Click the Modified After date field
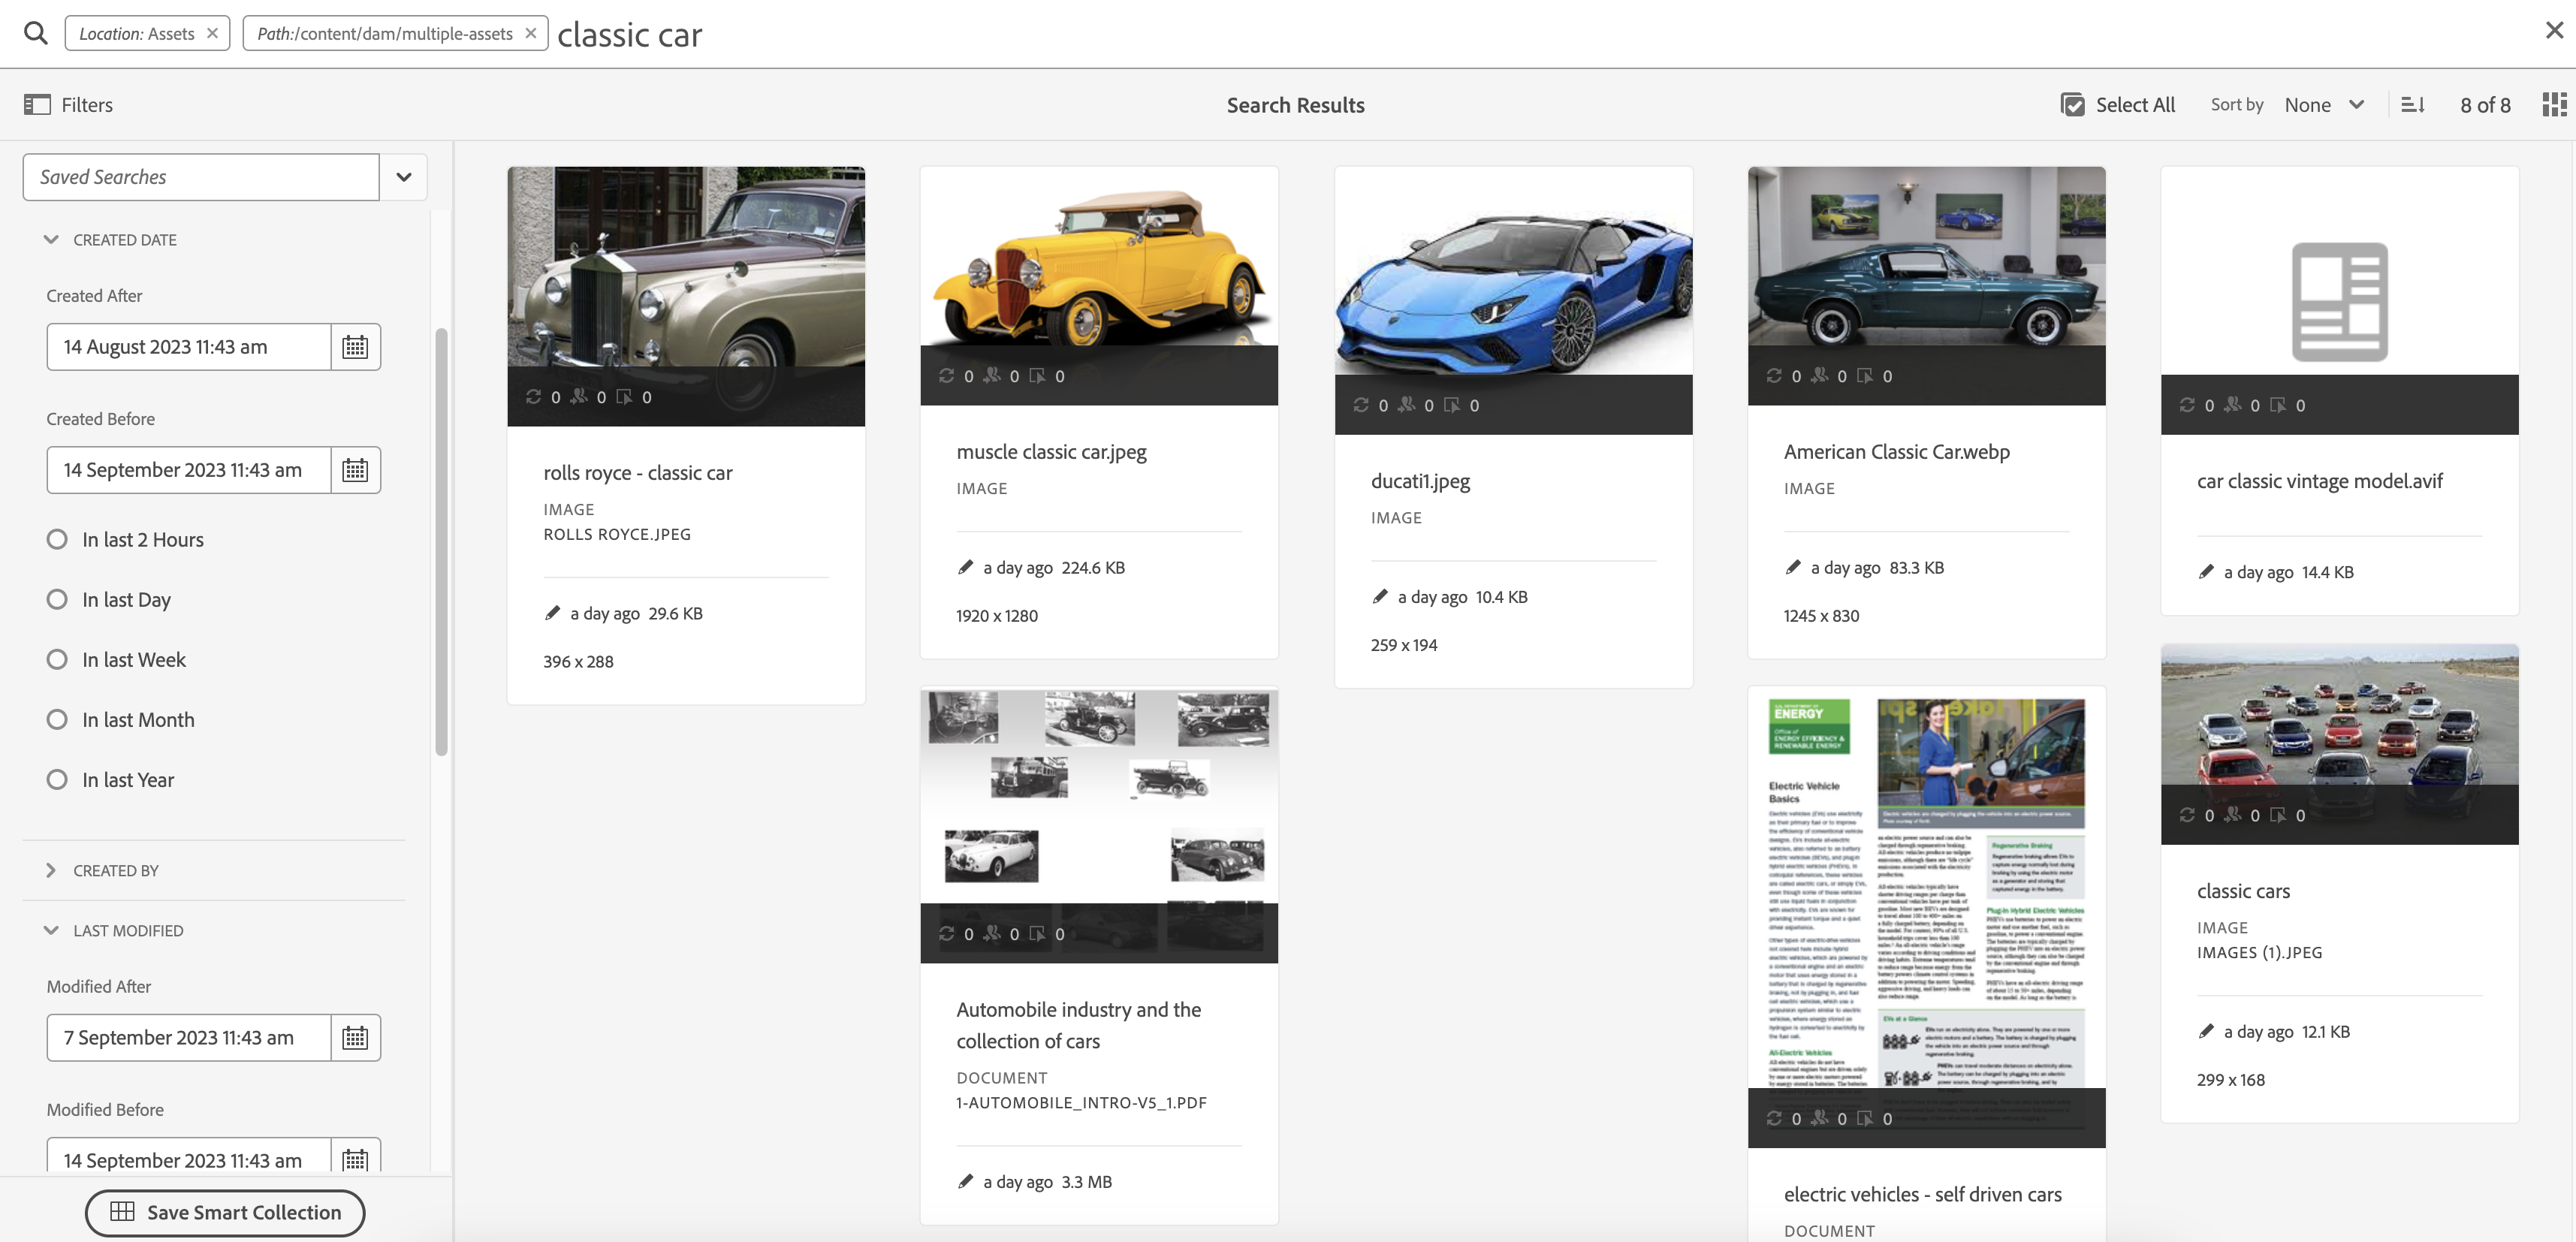Screen dimensions: 2576x1242 click(x=189, y=1037)
